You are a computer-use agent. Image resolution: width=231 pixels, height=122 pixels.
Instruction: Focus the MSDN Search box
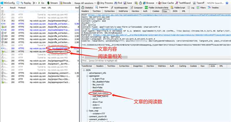click(215, 3)
